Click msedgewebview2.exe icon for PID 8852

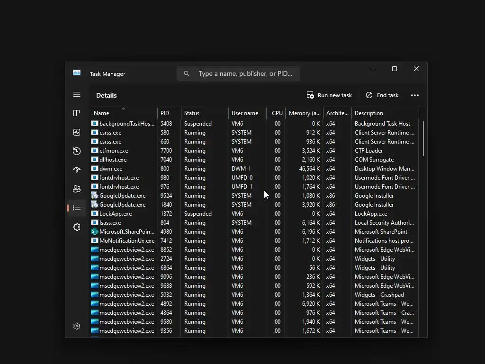[x=95, y=249]
